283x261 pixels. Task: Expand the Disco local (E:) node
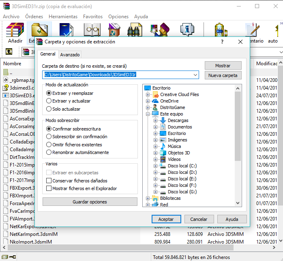155,179
